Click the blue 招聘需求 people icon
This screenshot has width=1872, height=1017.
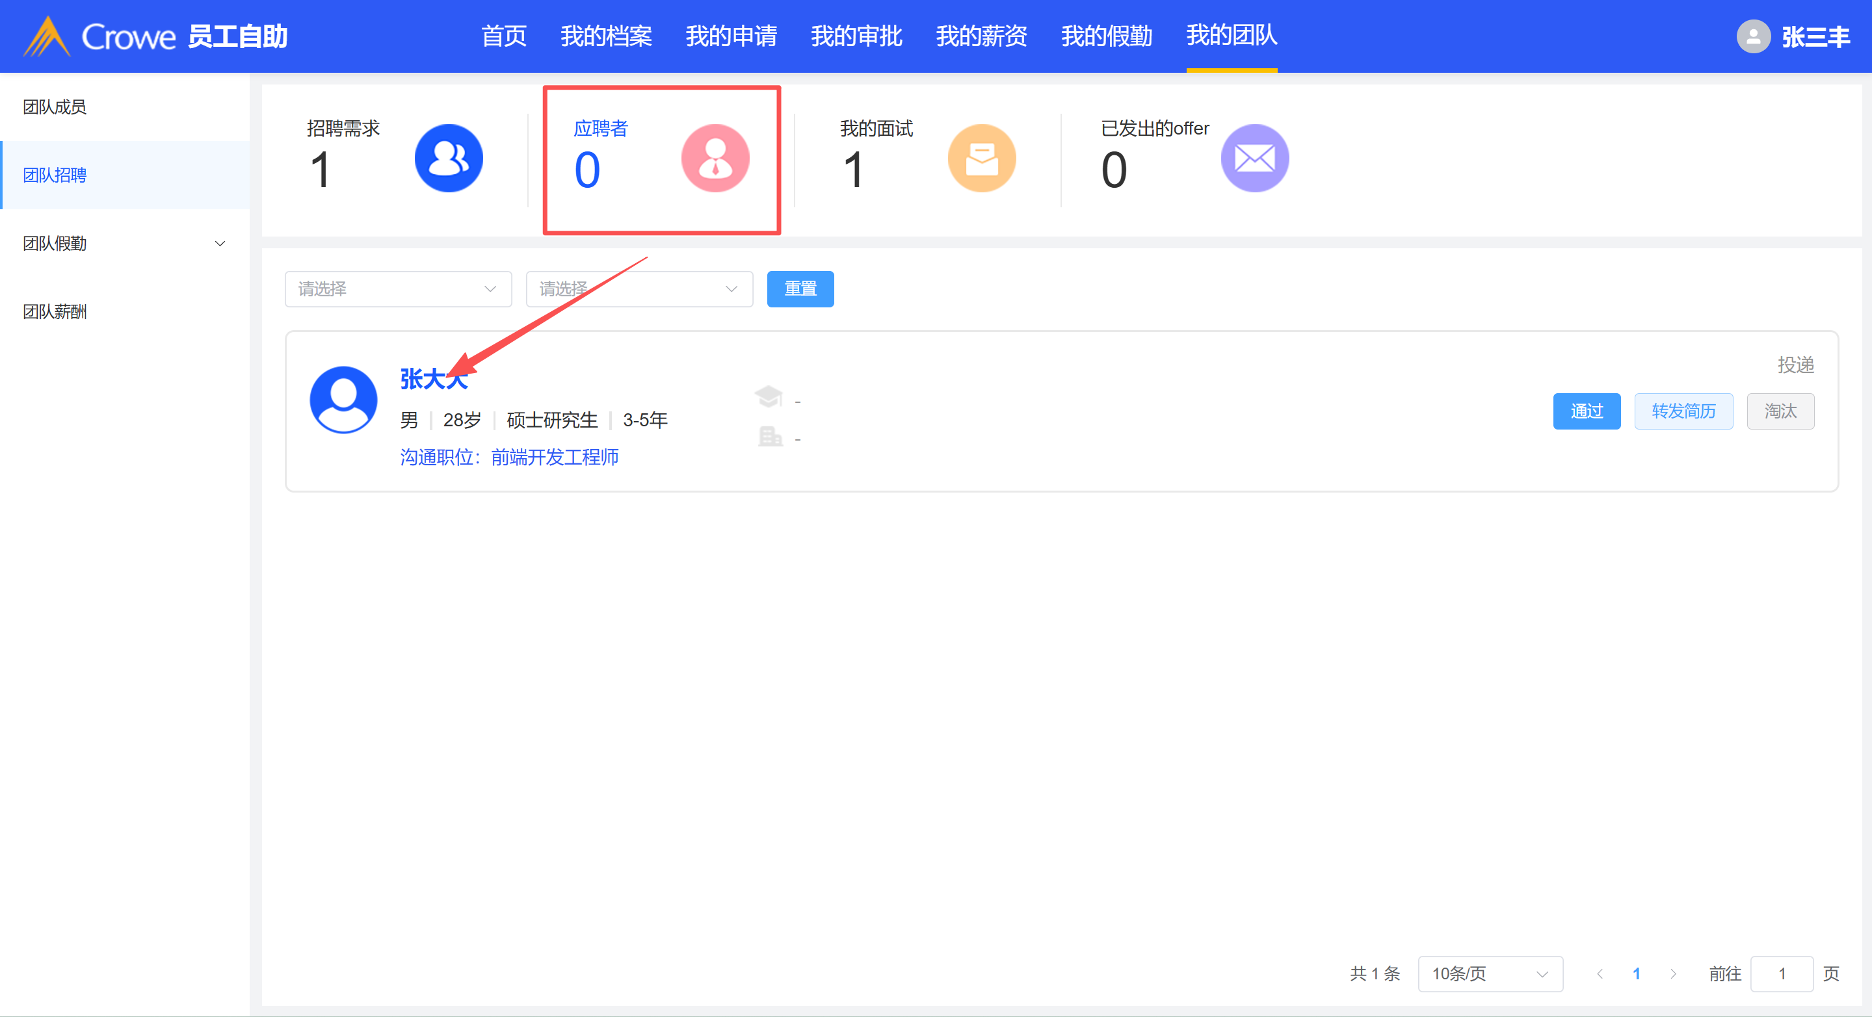pos(449,159)
